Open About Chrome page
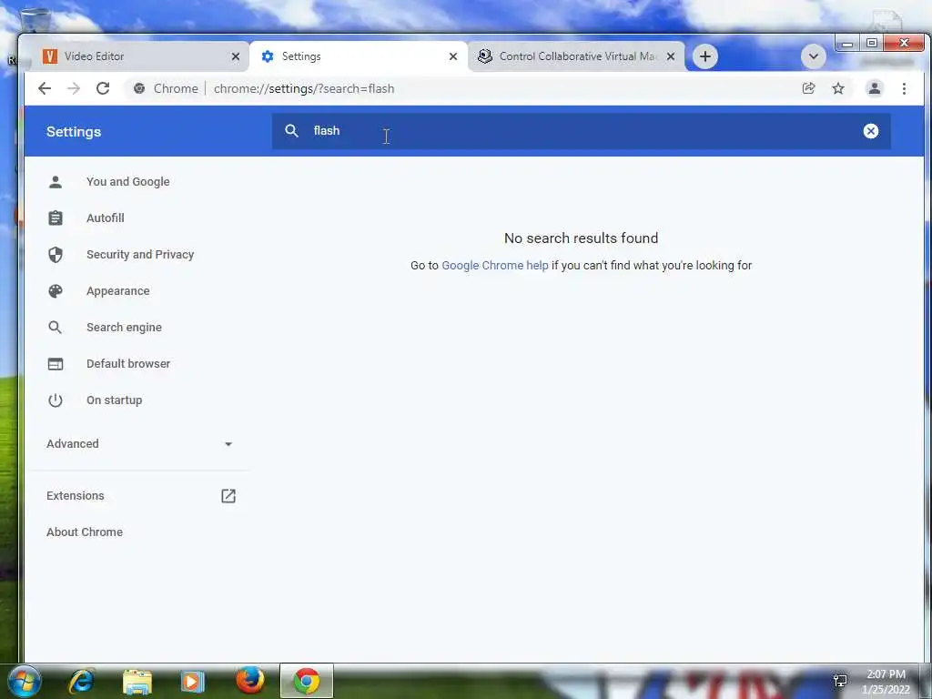 [85, 532]
